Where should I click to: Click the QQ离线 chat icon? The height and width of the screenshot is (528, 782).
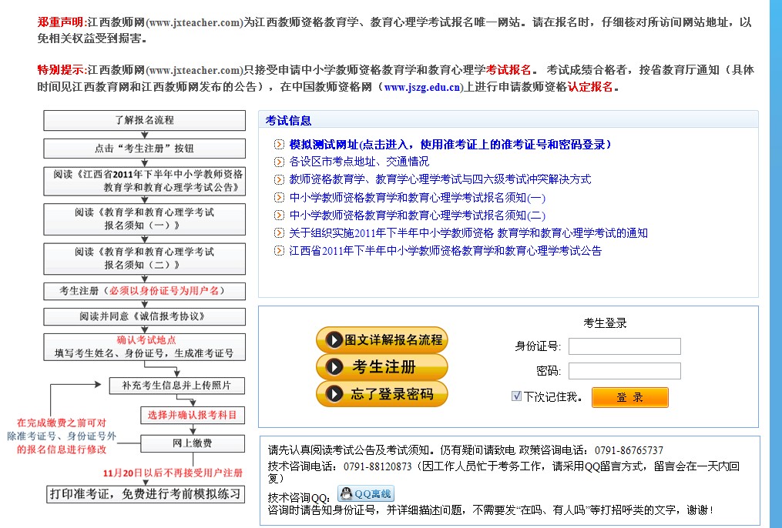365,494
